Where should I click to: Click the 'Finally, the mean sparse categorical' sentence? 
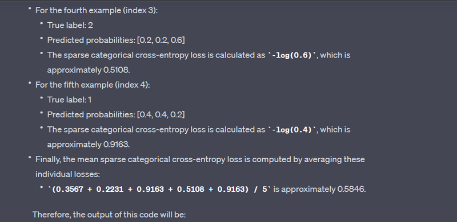[x=200, y=159]
